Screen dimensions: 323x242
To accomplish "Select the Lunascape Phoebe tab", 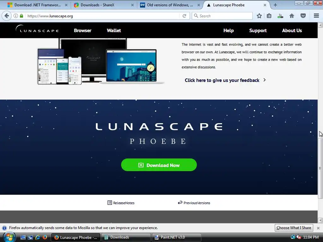I will [x=237, y=5].
